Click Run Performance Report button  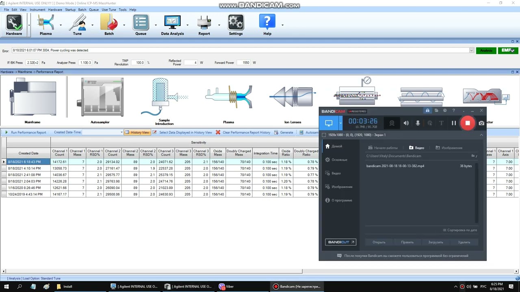click(26, 132)
